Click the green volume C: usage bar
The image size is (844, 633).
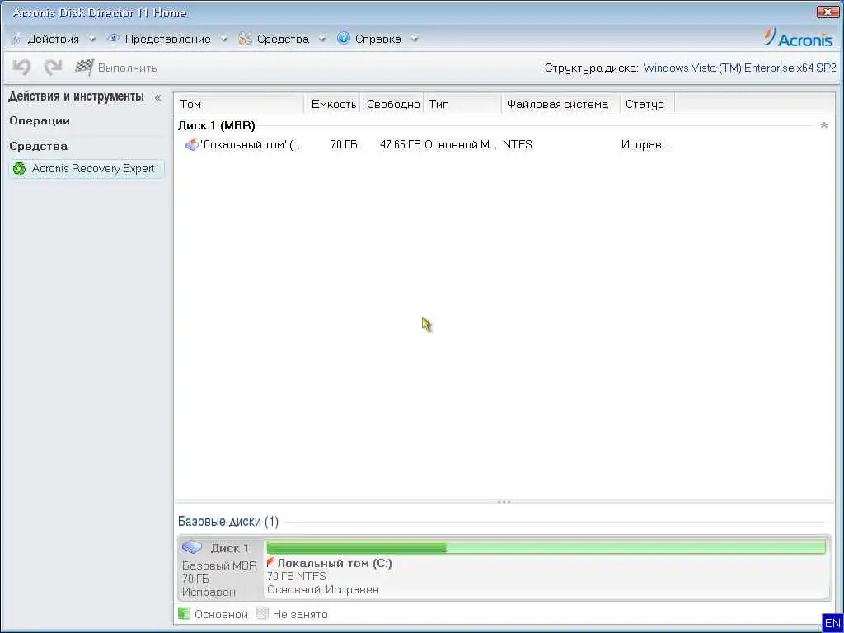[x=546, y=547]
